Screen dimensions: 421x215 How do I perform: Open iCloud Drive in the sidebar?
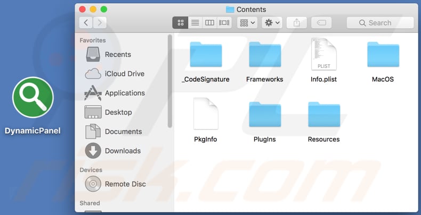(x=124, y=74)
